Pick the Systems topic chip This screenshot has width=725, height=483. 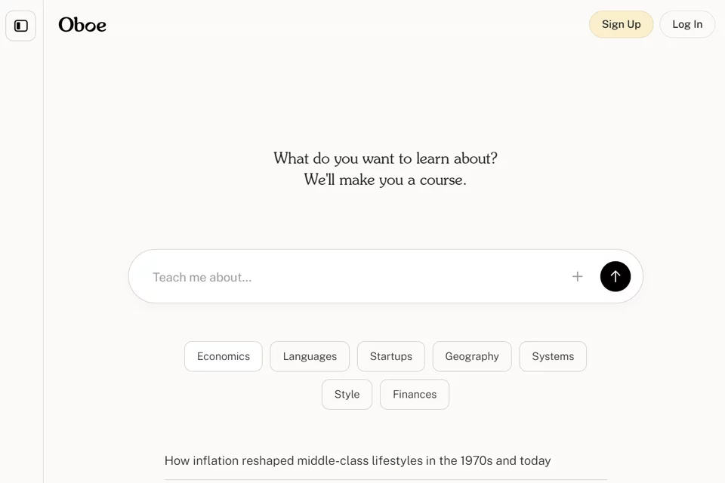(x=553, y=356)
